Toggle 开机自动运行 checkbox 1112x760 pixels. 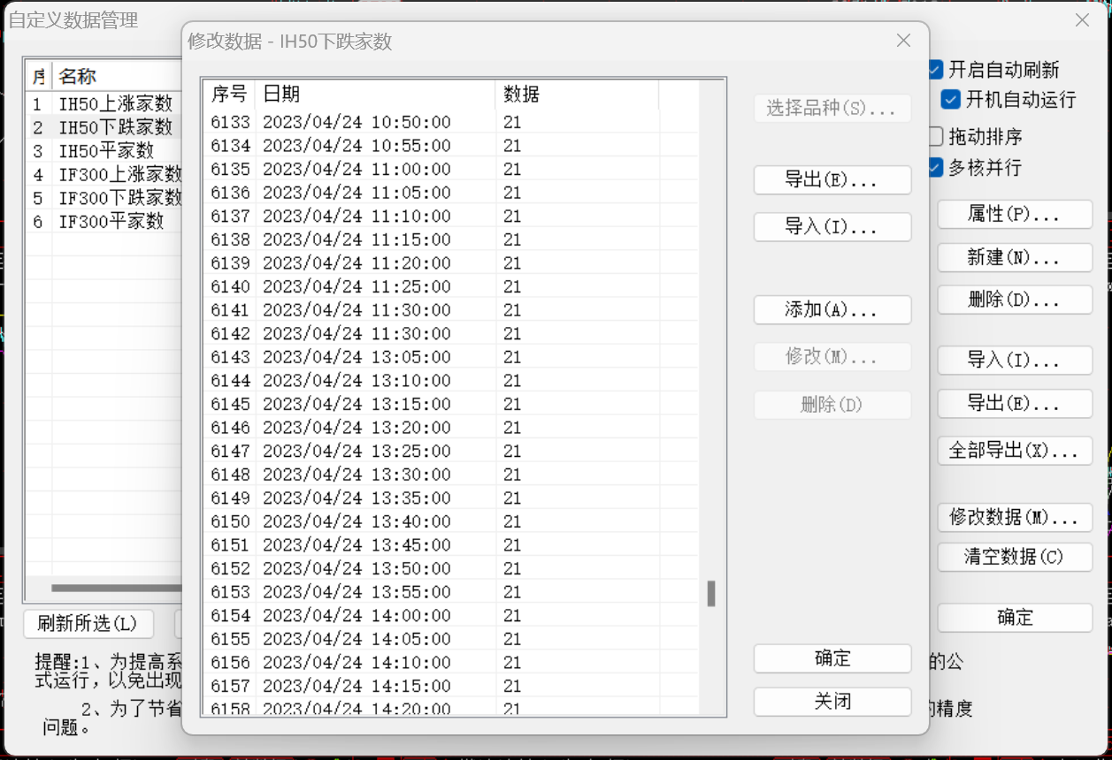coord(950,100)
